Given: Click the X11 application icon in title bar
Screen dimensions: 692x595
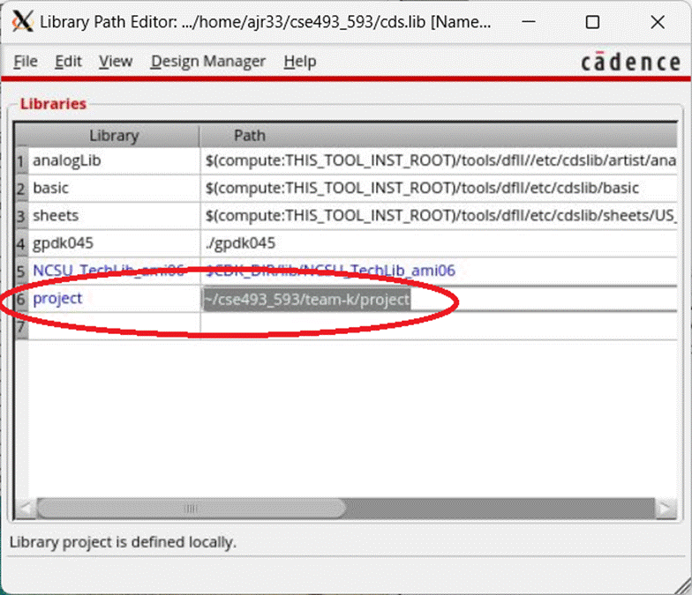Looking at the screenshot, I should 23,21.
